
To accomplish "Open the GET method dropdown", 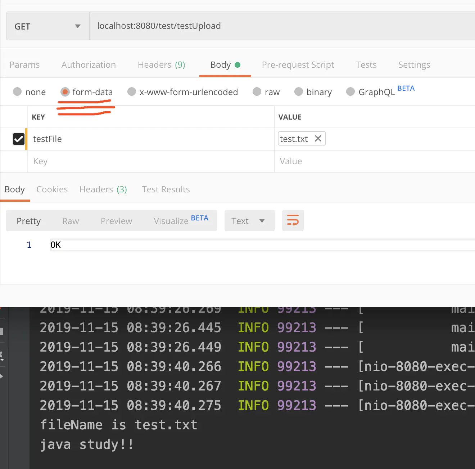I will [x=48, y=26].
